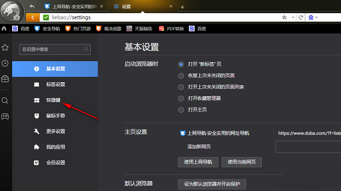This screenshot has width=341, height=191.
Task: Click the puzzle icon beside 我的应用
Action: (x=37, y=147)
